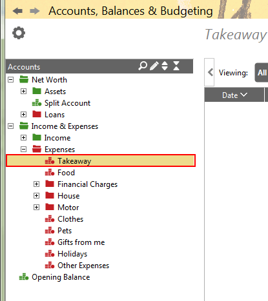268x301 pixels.
Task: Expand the Assets folder
Action: pyautogui.click(x=24, y=92)
